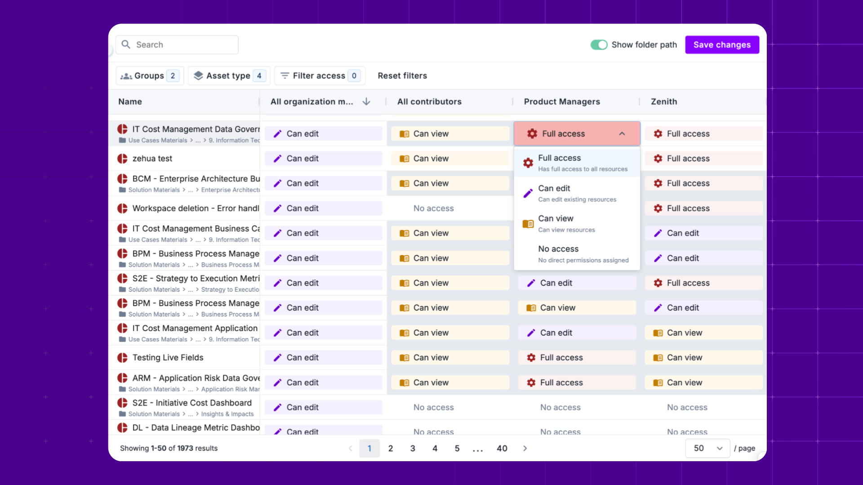Go to page 40 in pagination

(502, 448)
